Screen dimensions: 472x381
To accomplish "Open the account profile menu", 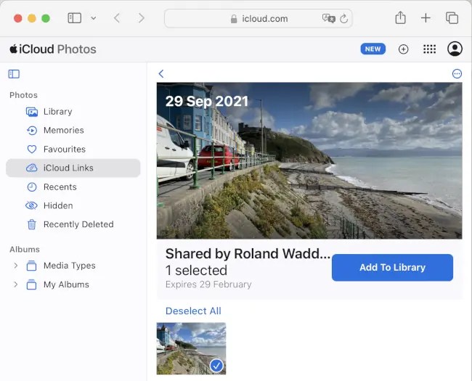I will [455, 49].
